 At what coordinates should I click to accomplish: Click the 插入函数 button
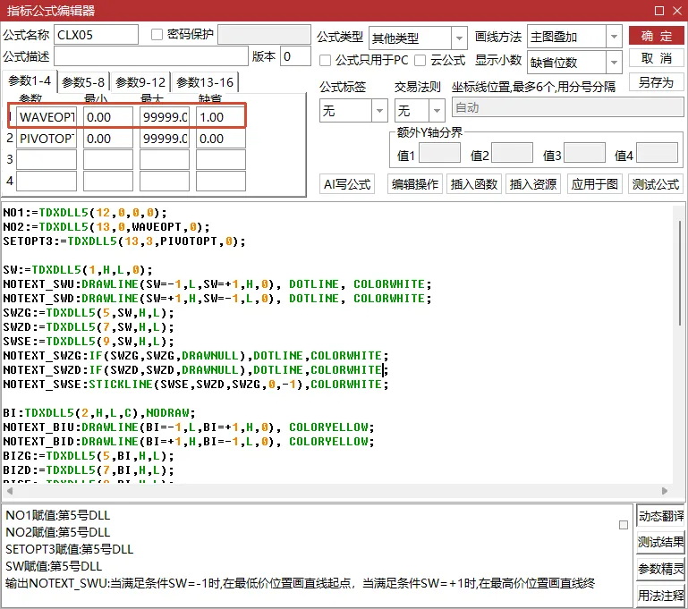pyautogui.click(x=474, y=184)
